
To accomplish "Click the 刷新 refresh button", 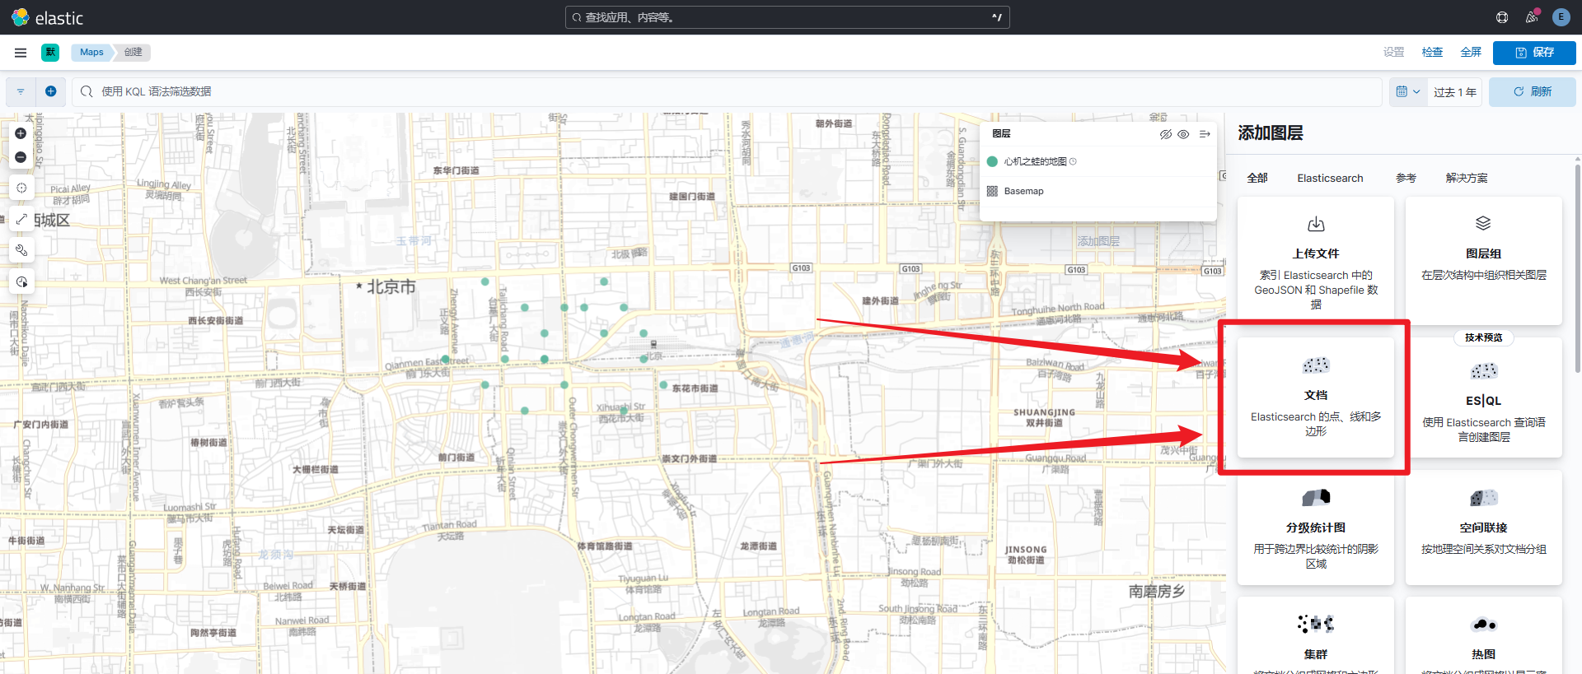I will tap(1533, 92).
